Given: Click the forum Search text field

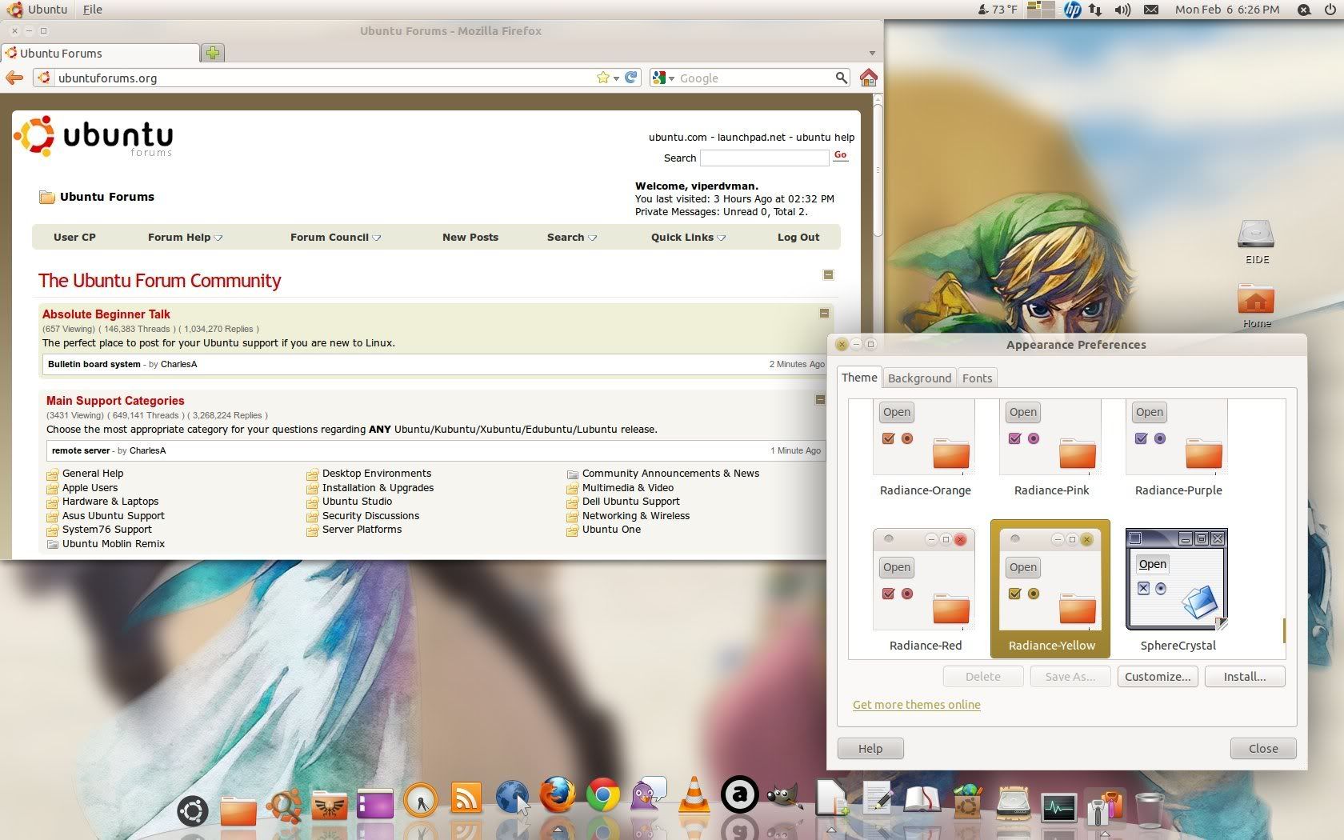Looking at the screenshot, I should click(x=764, y=158).
